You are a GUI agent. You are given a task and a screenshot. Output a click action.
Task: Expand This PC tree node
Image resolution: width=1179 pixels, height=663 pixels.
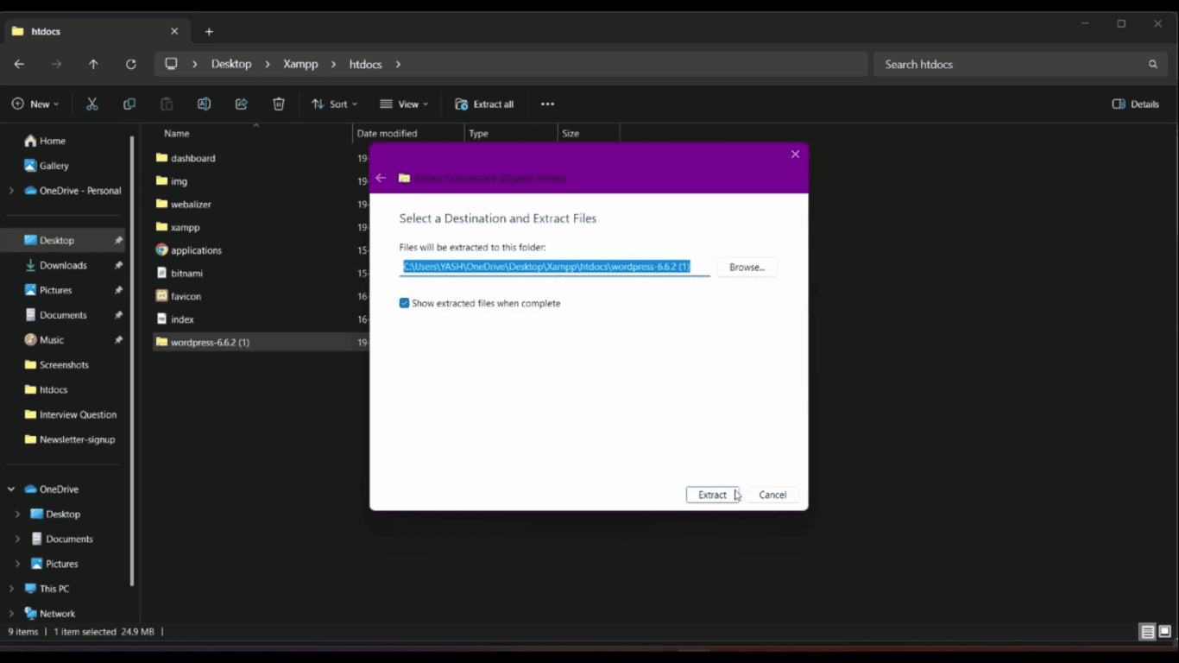click(x=11, y=589)
